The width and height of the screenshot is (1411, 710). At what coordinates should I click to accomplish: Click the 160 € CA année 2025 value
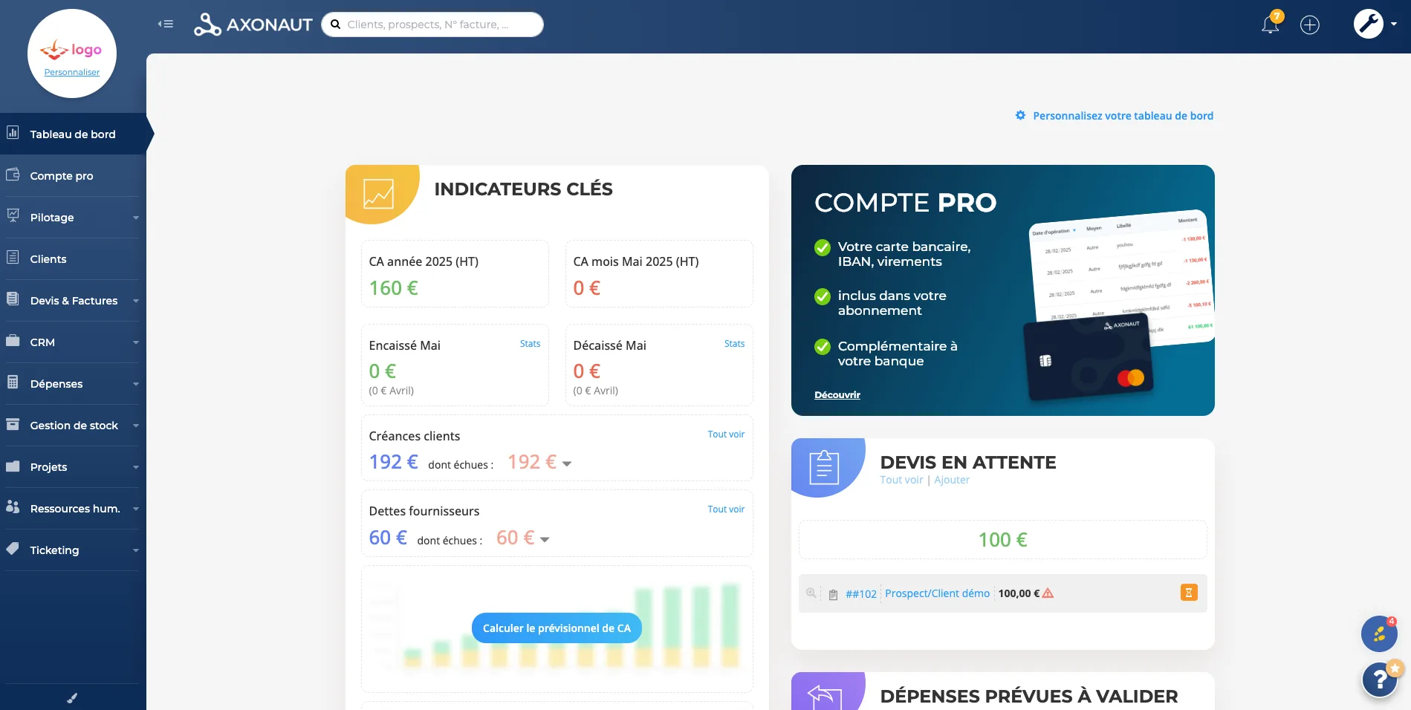coord(393,288)
